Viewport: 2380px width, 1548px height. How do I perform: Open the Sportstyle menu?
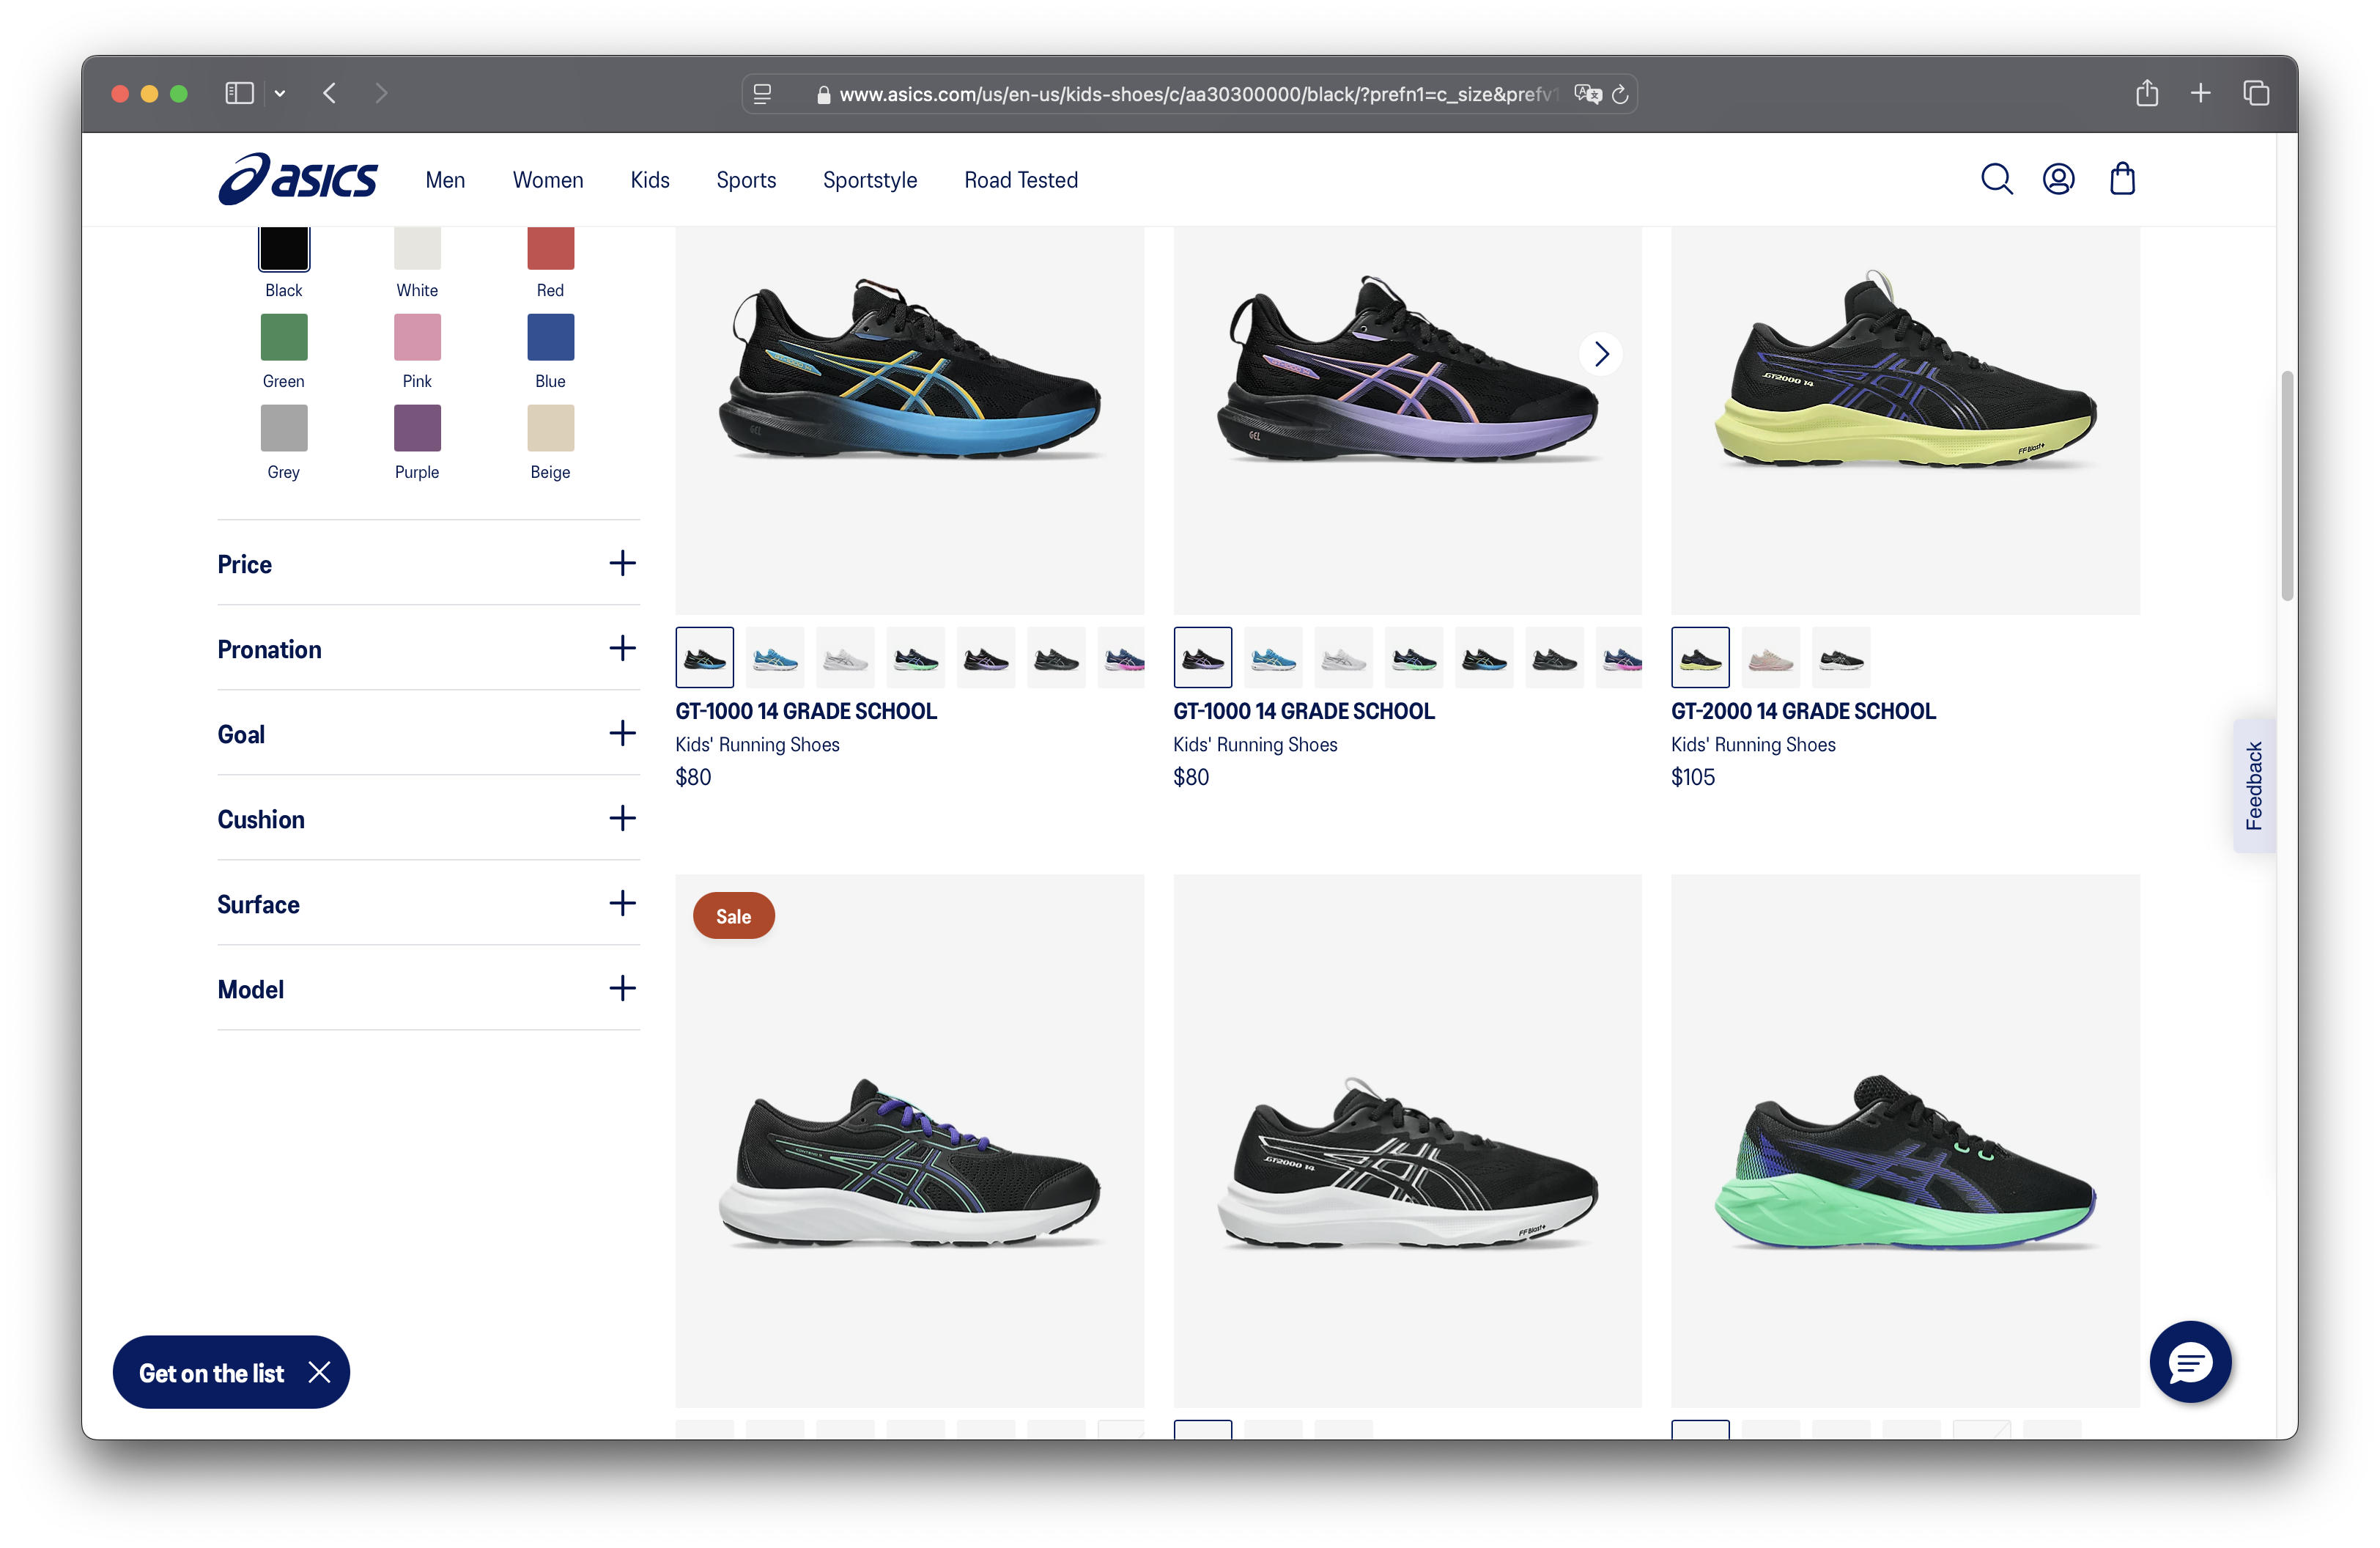click(x=870, y=180)
